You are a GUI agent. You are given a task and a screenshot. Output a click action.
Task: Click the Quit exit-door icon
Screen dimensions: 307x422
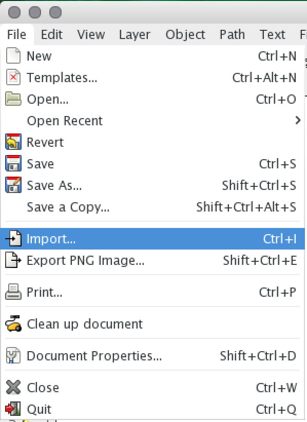pyautogui.click(x=13, y=409)
